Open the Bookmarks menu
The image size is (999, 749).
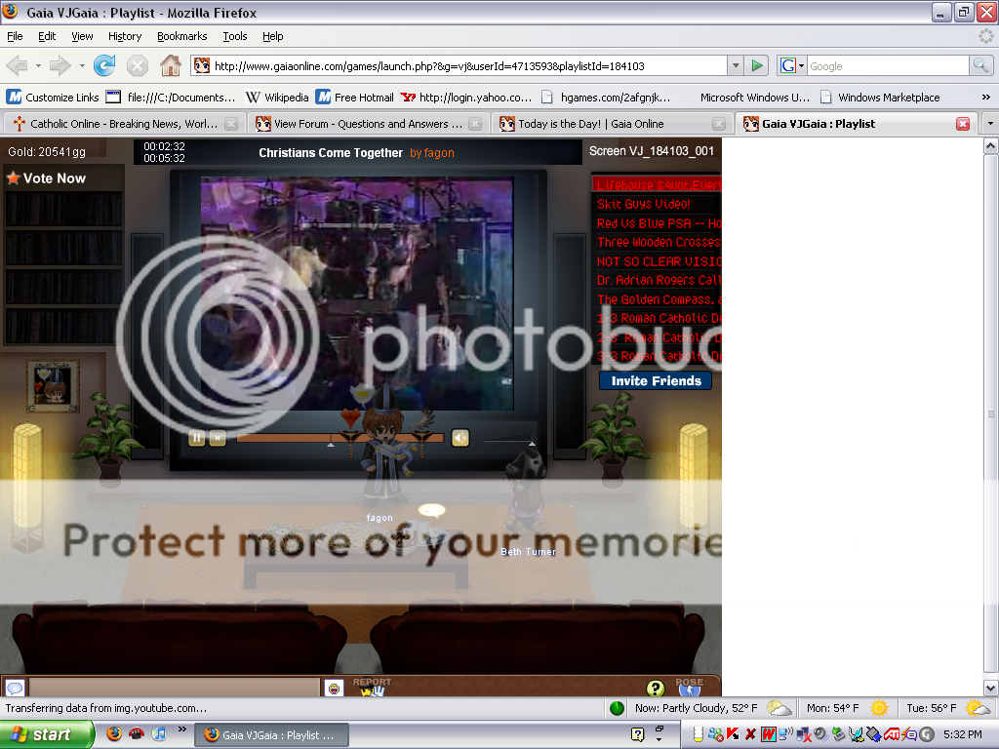181,36
